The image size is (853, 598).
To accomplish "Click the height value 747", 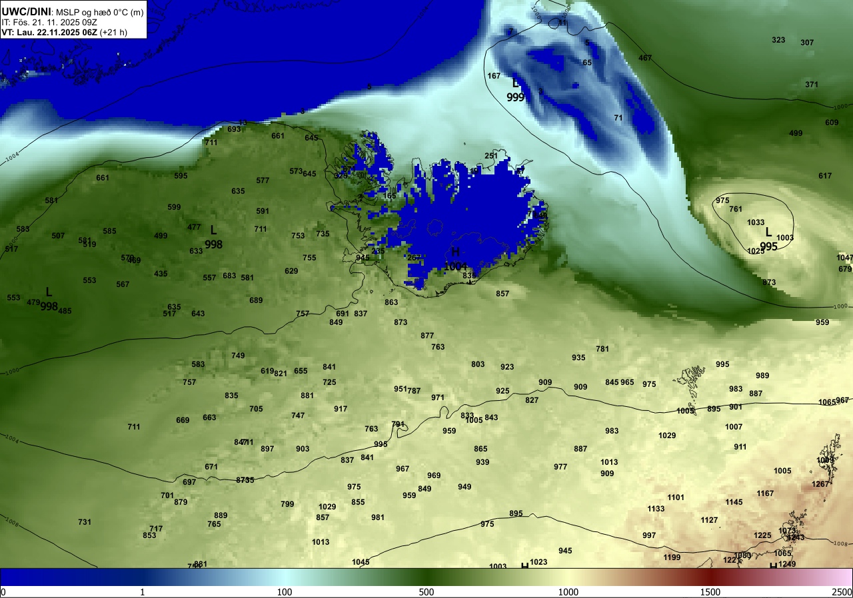I will (x=298, y=416).
